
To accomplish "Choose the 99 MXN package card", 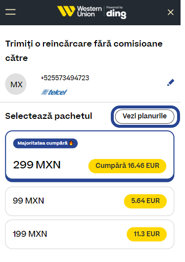I will coord(90,201).
